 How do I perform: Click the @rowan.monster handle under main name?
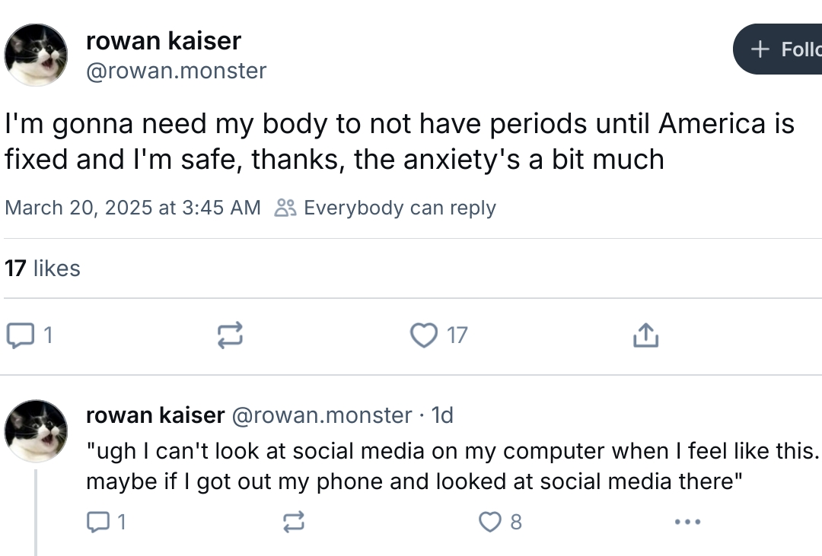click(x=177, y=71)
